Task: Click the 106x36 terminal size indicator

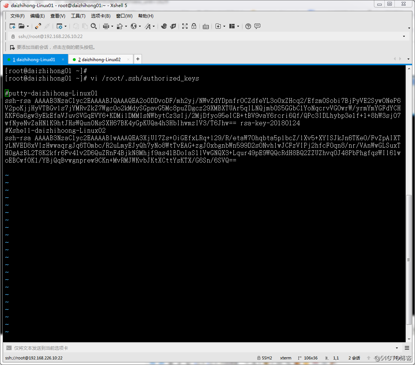Action: (x=307, y=358)
